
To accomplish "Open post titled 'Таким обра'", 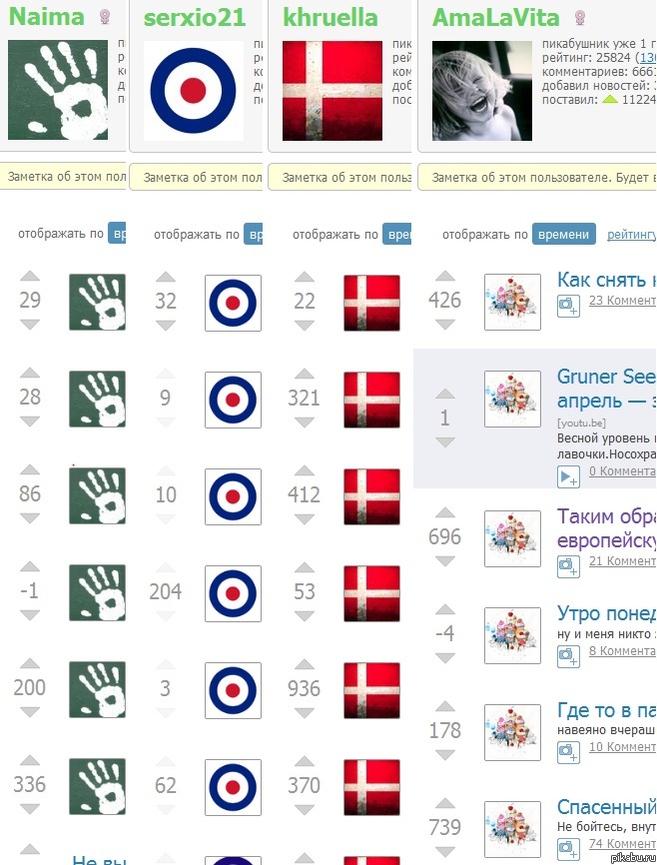I will coord(606,528).
